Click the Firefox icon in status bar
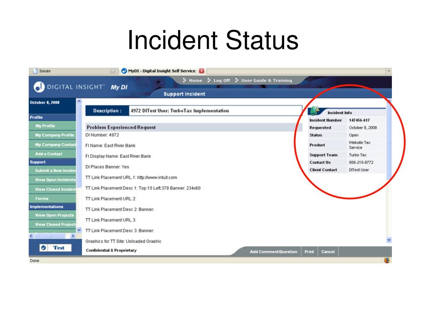This screenshot has height=319, width=426. coord(387,260)
